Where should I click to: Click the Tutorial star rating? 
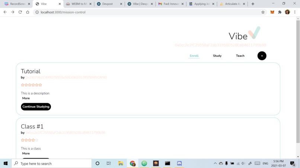pos(31,85)
